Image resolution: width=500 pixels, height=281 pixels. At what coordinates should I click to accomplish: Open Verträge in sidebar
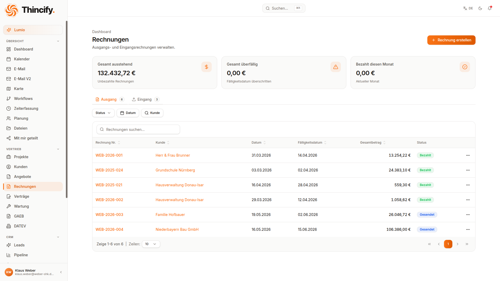tap(33, 196)
